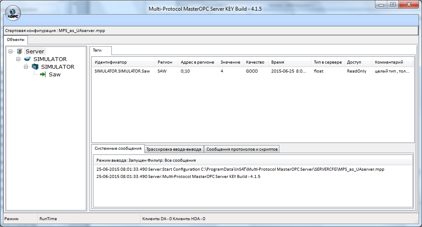Viewport: 422px width, 227px height.
Task: Collapse the first-level SIMULATOR node
Action: [x=18, y=59]
